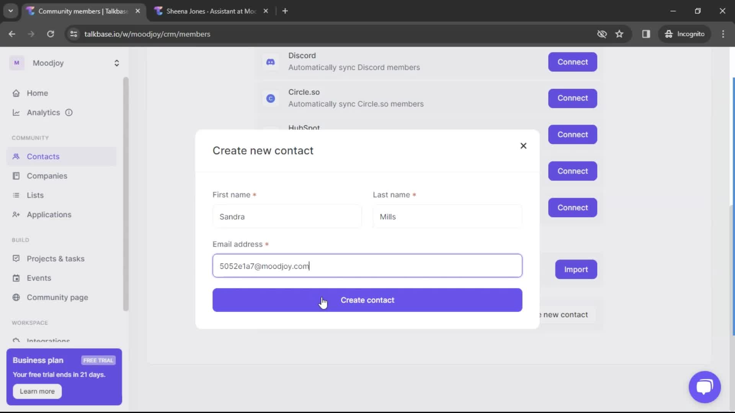Click the Import button

576,269
